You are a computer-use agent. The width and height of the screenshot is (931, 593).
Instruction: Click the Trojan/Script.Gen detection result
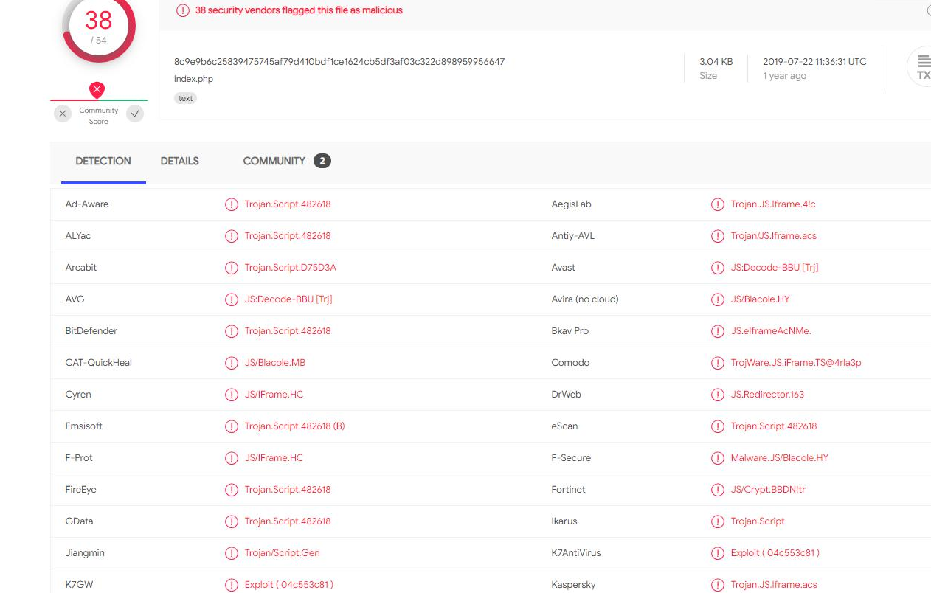point(283,553)
